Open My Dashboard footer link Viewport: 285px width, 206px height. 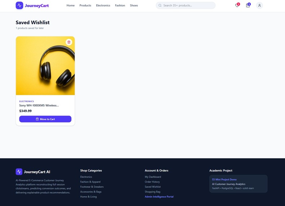(x=153, y=177)
